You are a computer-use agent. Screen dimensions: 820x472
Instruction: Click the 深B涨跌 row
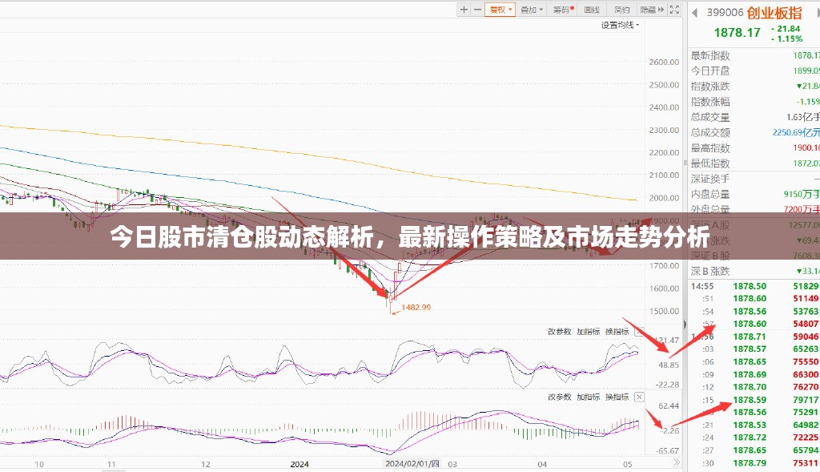click(754, 271)
